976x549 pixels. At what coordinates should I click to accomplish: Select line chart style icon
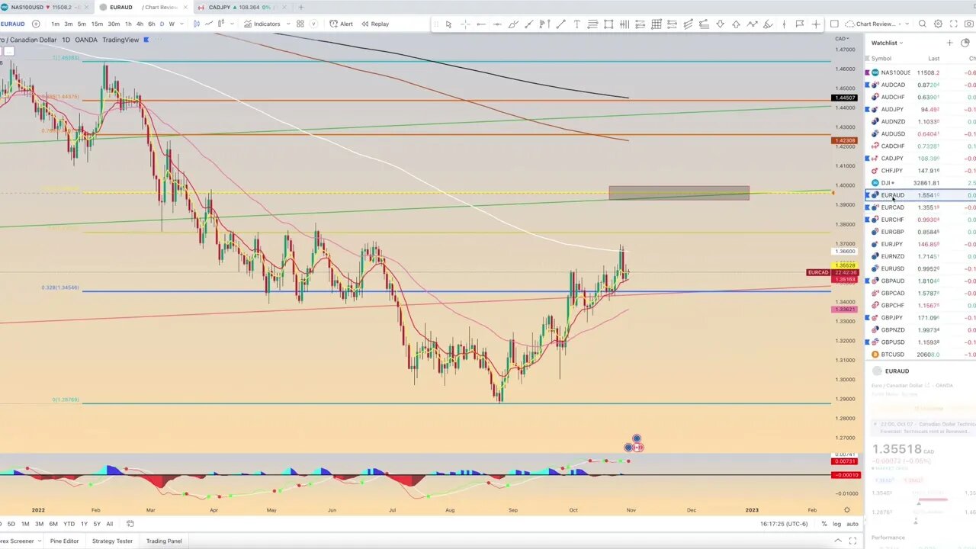click(x=209, y=24)
